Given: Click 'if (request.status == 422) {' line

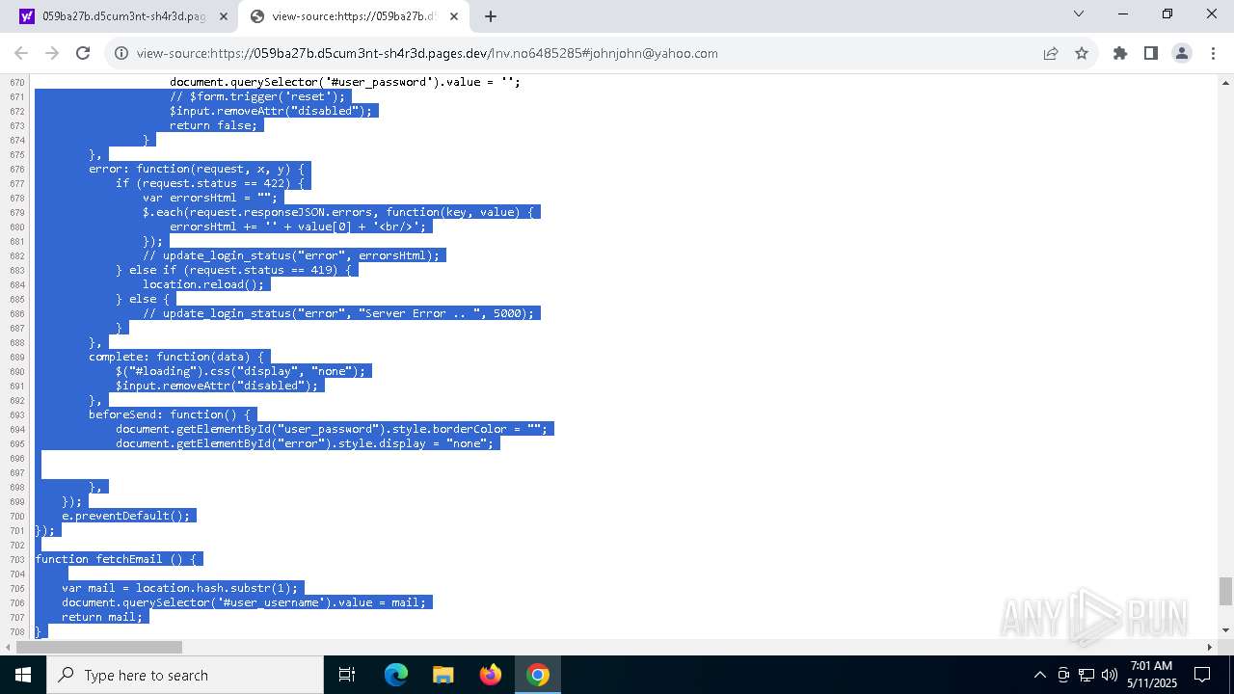Looking at the screenshot, I should point(210,183).
